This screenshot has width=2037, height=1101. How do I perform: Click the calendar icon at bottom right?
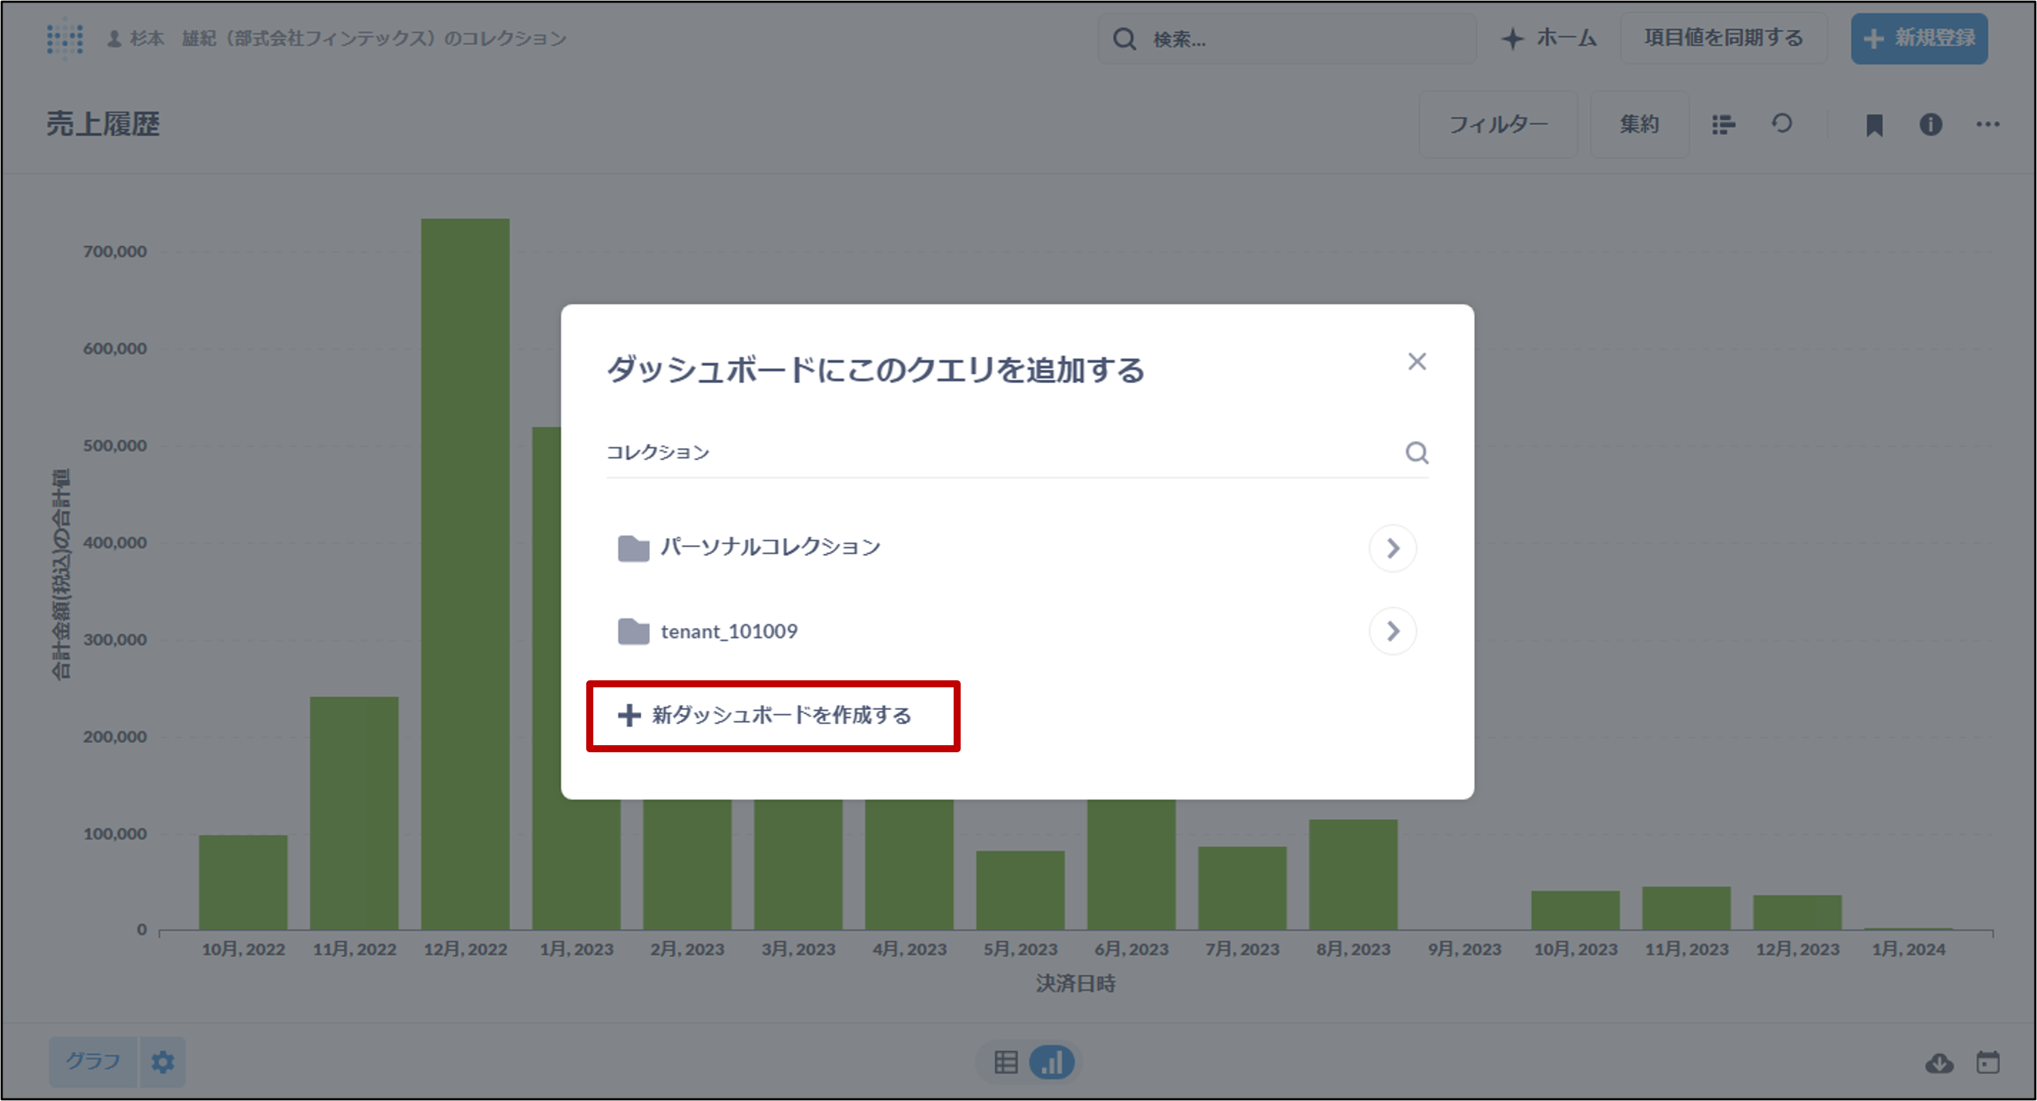pos(1987,1062)
